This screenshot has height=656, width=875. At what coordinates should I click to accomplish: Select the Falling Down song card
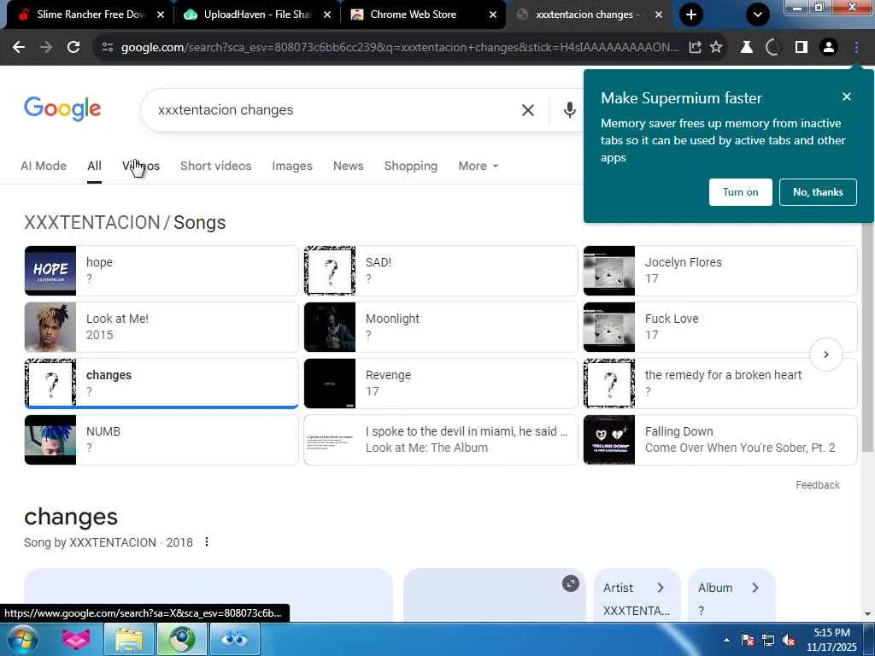pyautogui.click(x=720, y=440)
